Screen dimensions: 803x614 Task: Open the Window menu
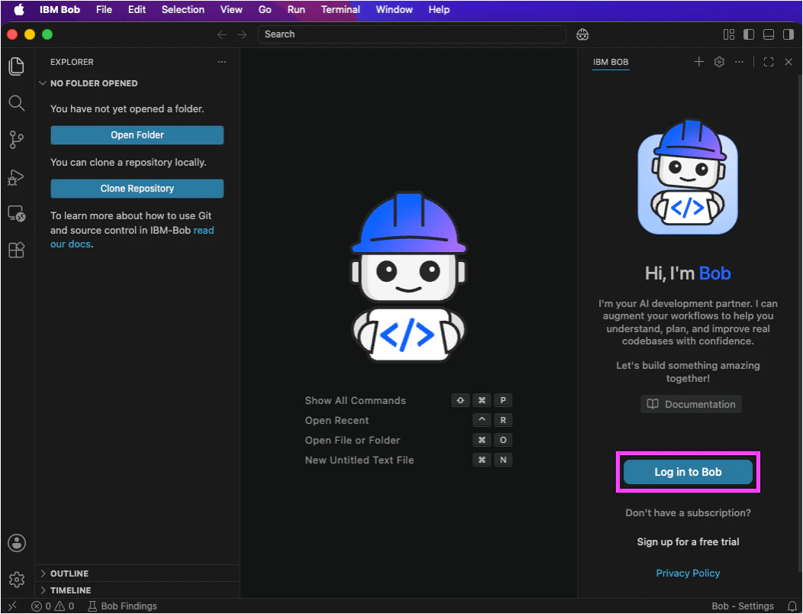click(x=394, y=9)
